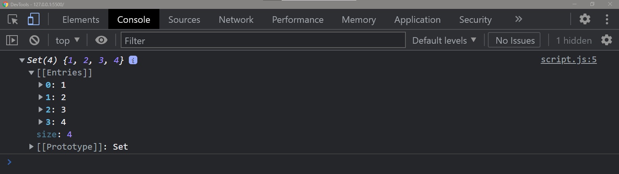Click the info badge next to Set(4)
Image resolution: width=619 pixels, height=174 pixels.
tap(133, 60)
